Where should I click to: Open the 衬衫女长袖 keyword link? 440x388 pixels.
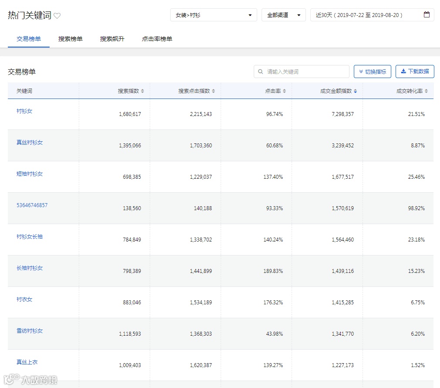[30, 237]
